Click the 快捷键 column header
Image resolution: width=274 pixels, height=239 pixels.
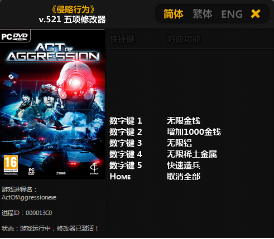[122, 39]
